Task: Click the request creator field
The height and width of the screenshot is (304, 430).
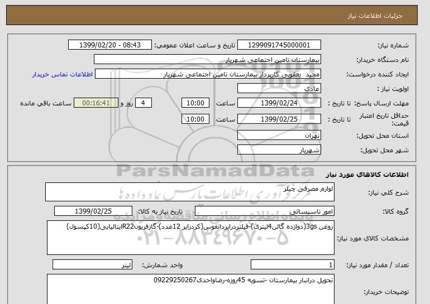Action: click(x=208, y=74)
